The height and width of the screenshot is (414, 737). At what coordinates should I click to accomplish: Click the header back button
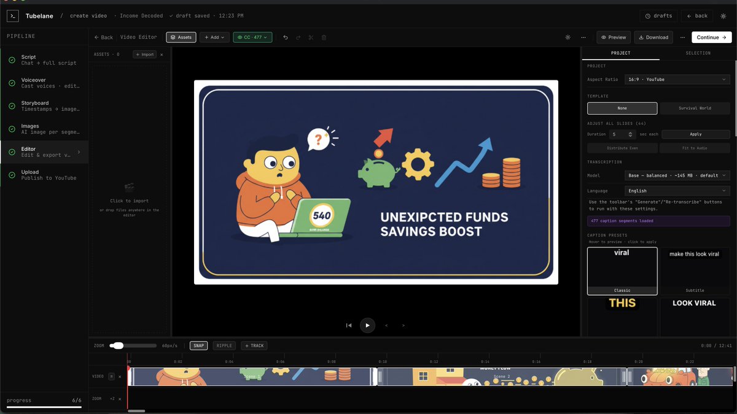[x=697, y=16]
